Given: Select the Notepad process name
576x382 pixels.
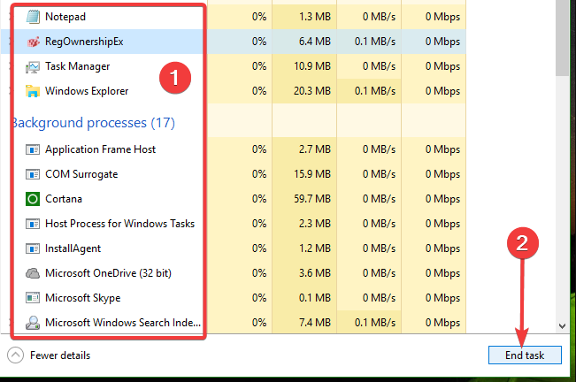Looking at the screenshot, I should [65, 17].
